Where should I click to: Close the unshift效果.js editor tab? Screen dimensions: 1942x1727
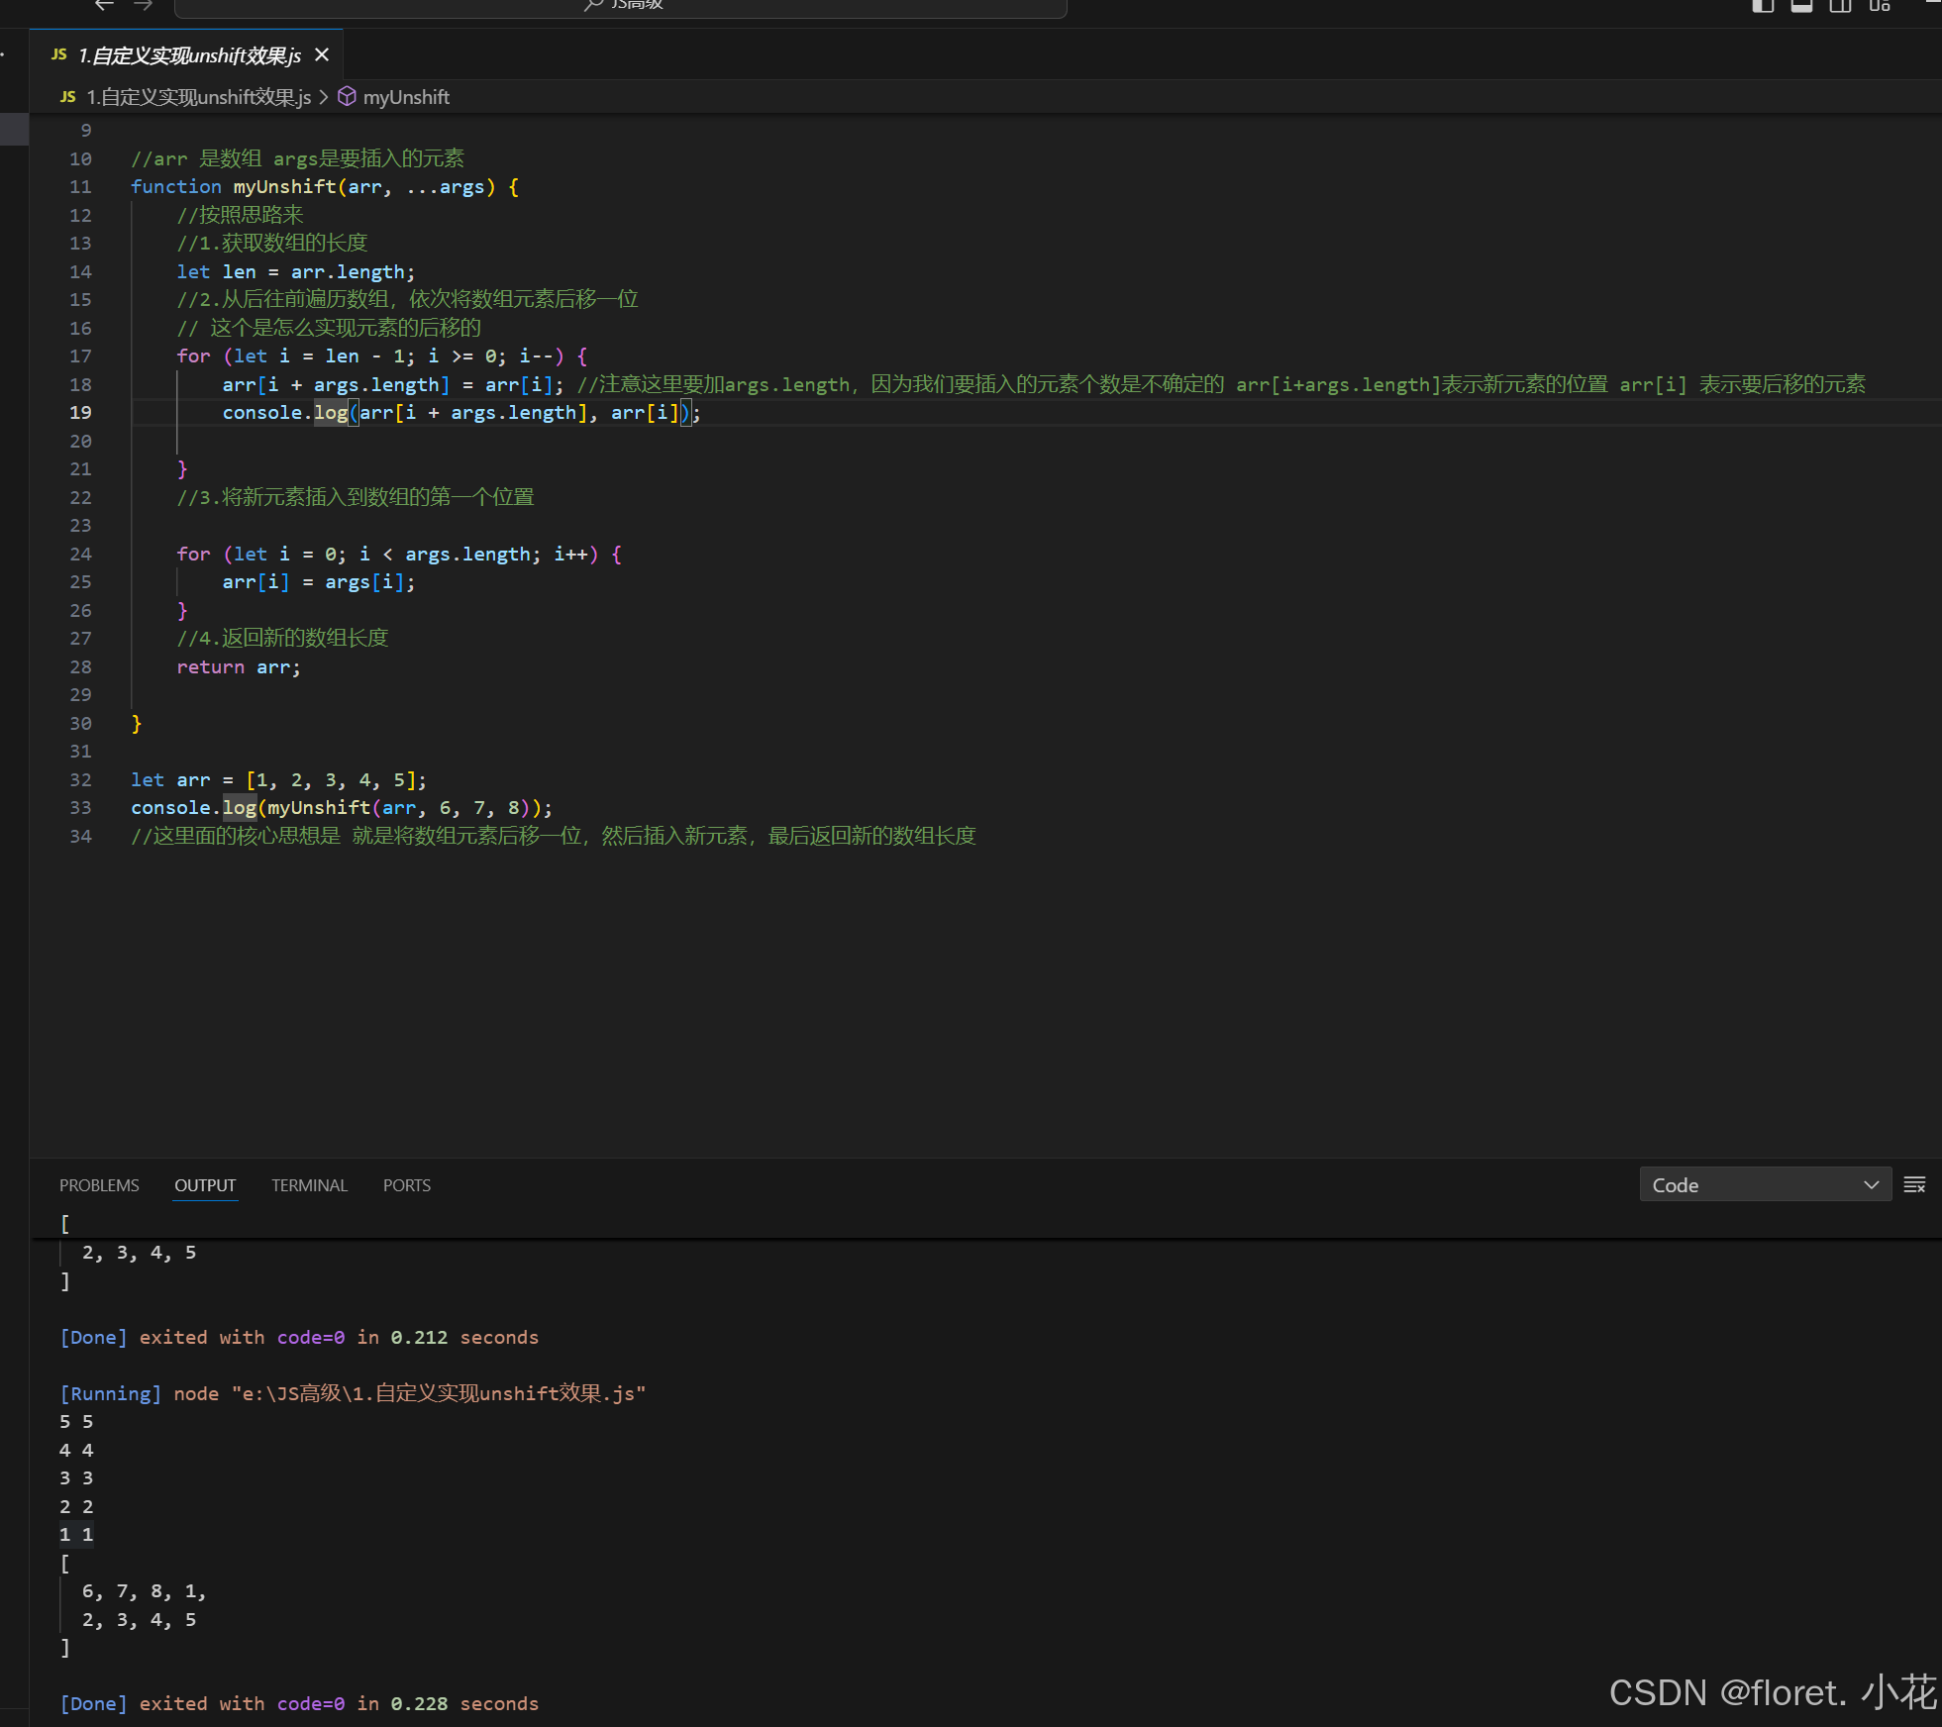(322, 55)
